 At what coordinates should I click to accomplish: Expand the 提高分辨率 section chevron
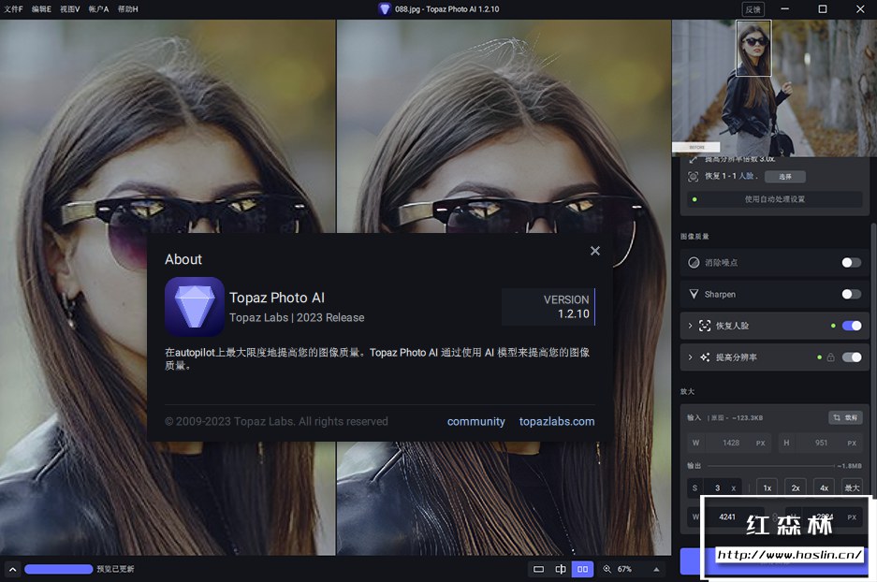coord(690,357)
